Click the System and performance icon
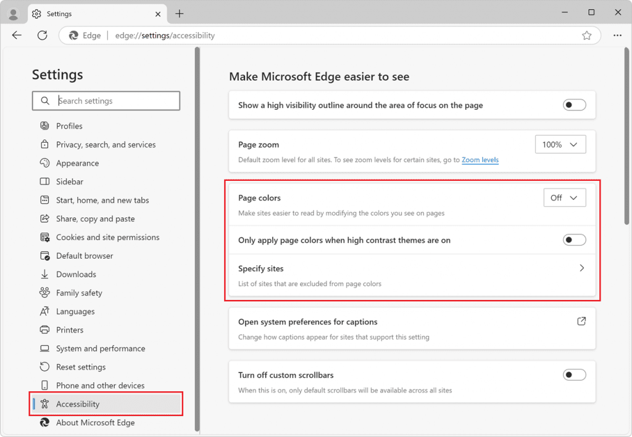This screenshot has height=437, width=632. (44, 348)
